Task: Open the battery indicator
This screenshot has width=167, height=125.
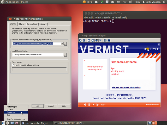Action: point(118,2)
